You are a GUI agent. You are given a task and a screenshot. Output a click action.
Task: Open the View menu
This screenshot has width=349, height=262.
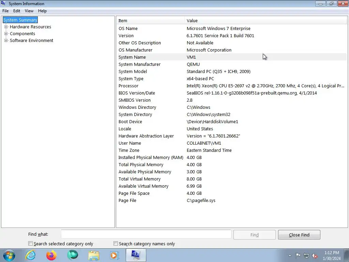point(29,11)
